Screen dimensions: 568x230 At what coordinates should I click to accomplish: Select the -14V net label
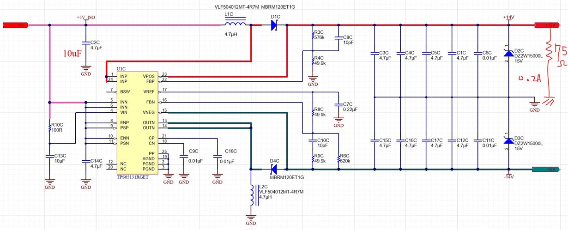(x=508, y=177)
